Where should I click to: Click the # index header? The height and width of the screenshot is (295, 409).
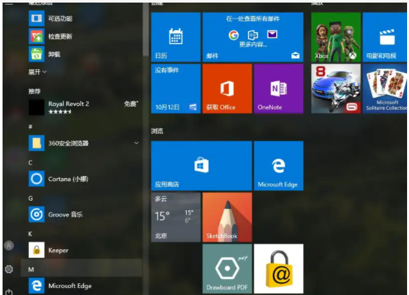tap(30, 127)
